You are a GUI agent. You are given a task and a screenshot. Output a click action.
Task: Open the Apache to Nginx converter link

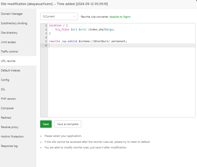point(120,17)
